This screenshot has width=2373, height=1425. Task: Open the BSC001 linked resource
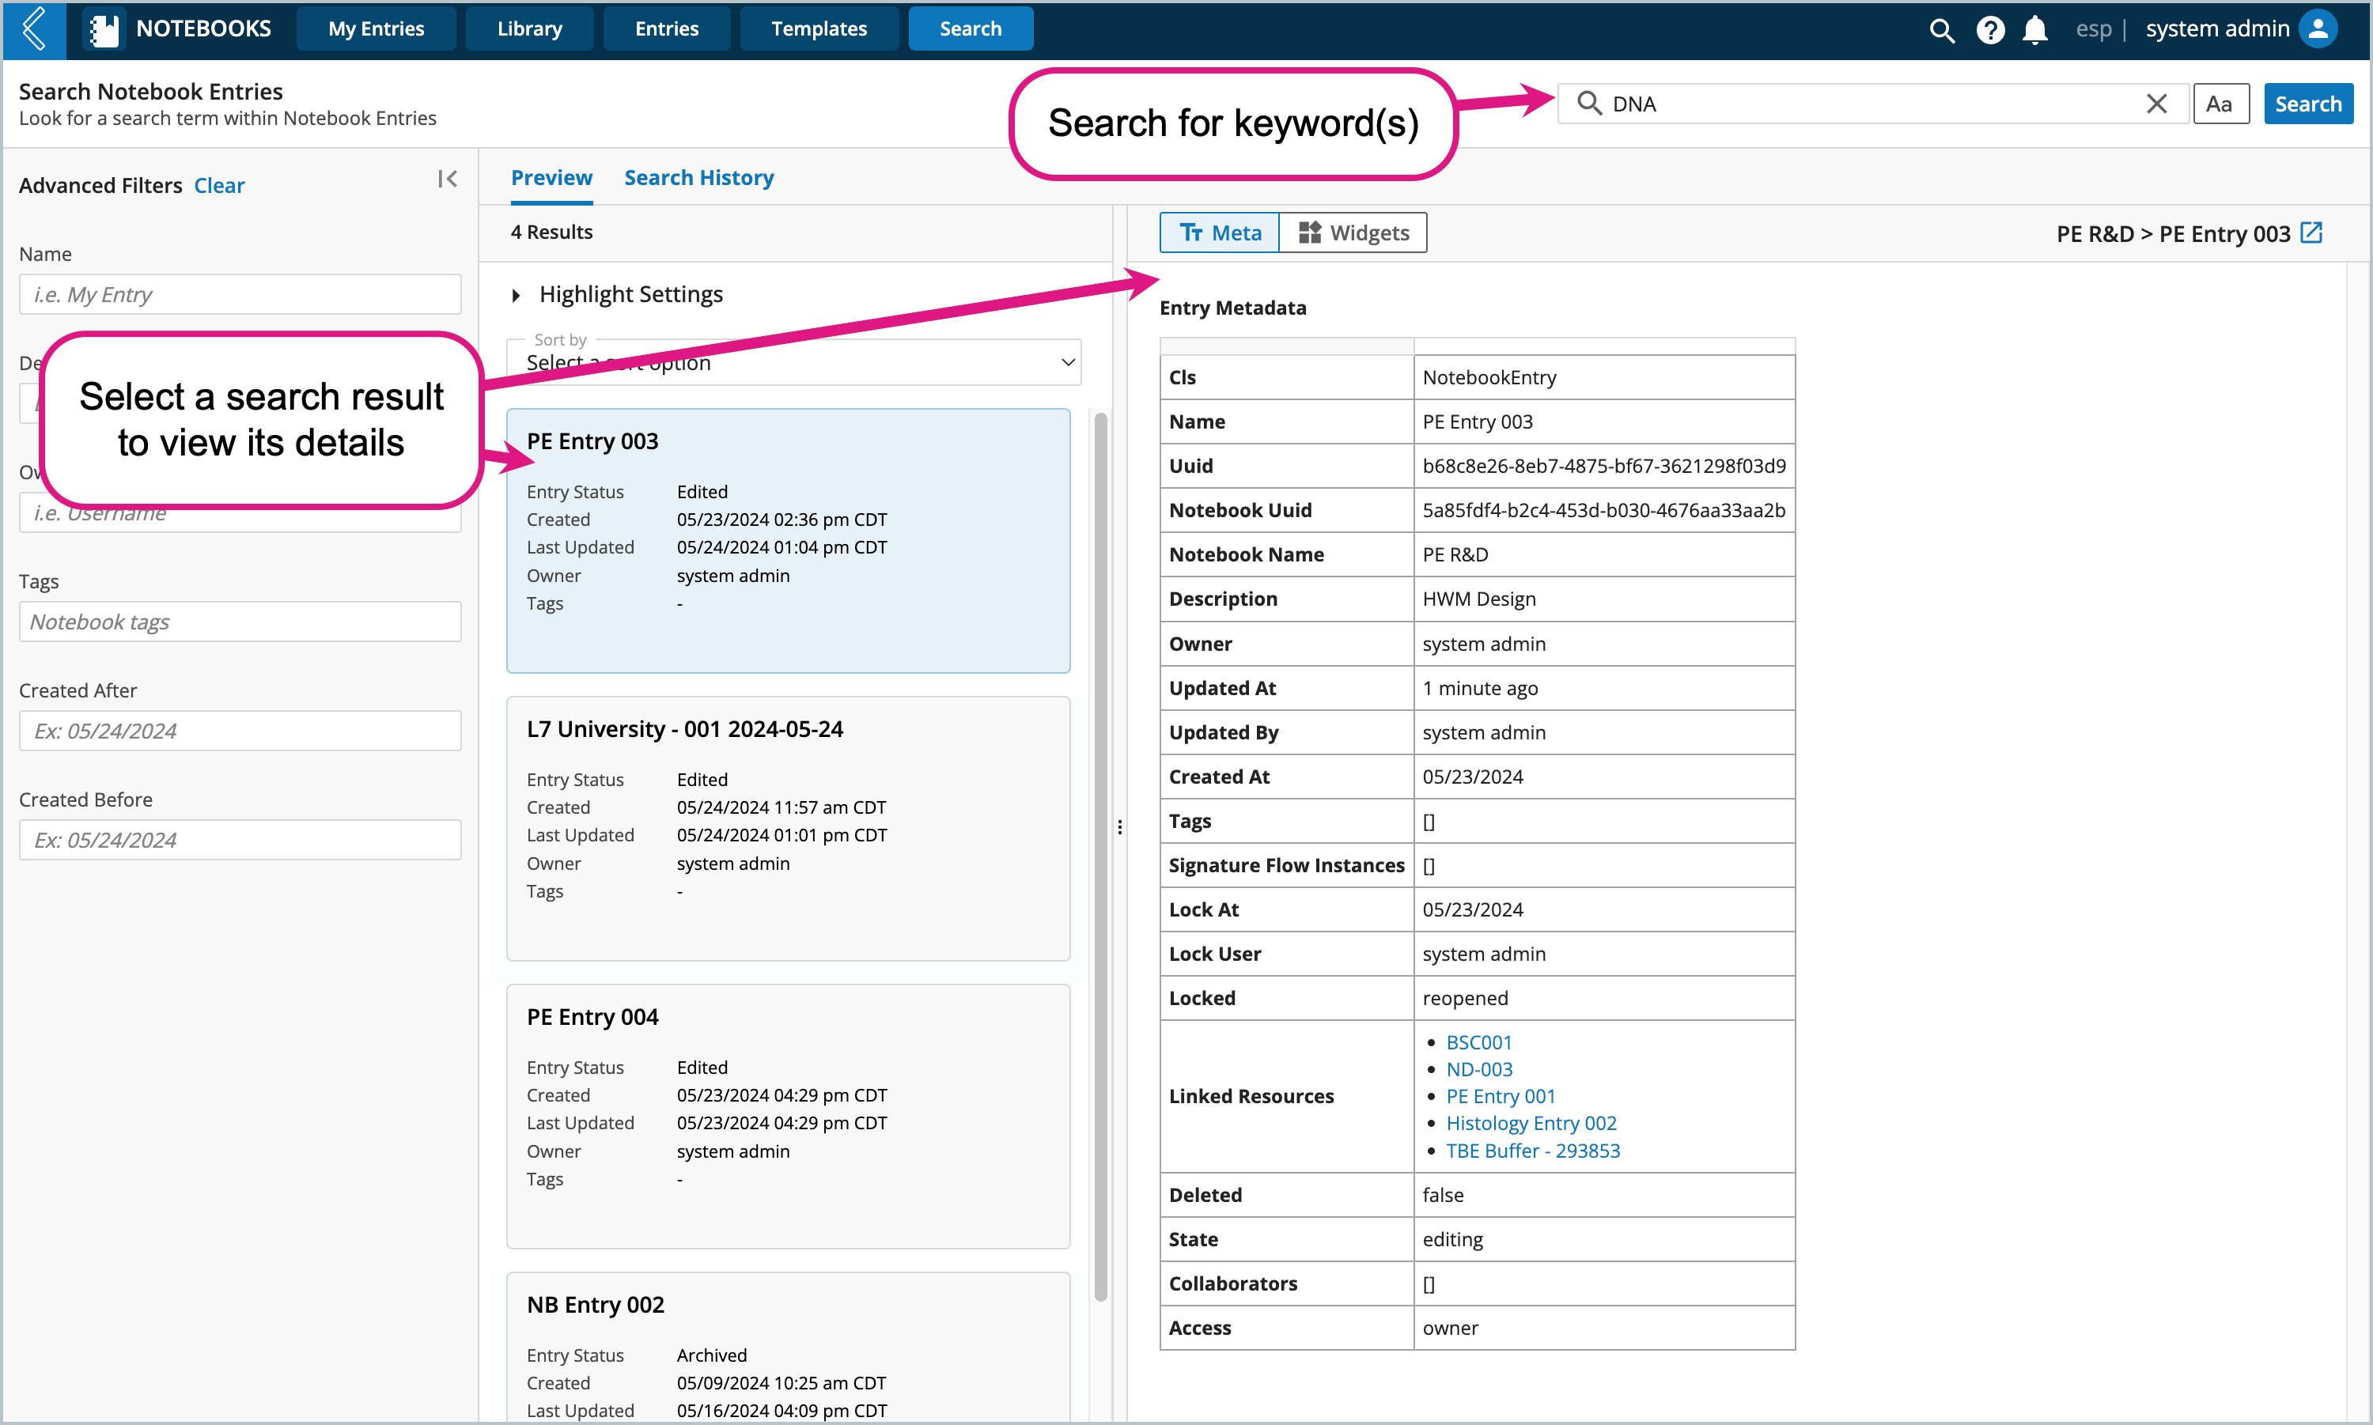click(x=1479, y=1042)
